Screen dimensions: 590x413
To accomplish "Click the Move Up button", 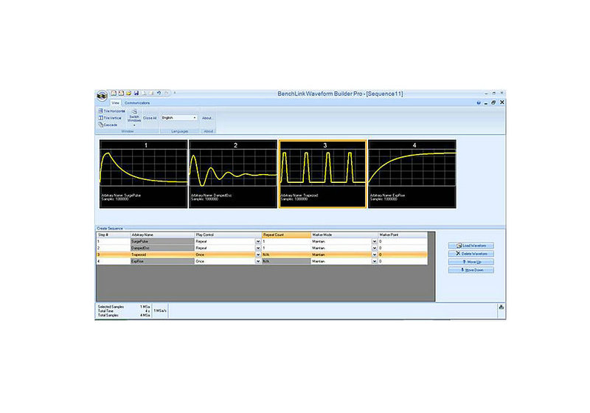I will pyautogui.click(x=471, y=262).
